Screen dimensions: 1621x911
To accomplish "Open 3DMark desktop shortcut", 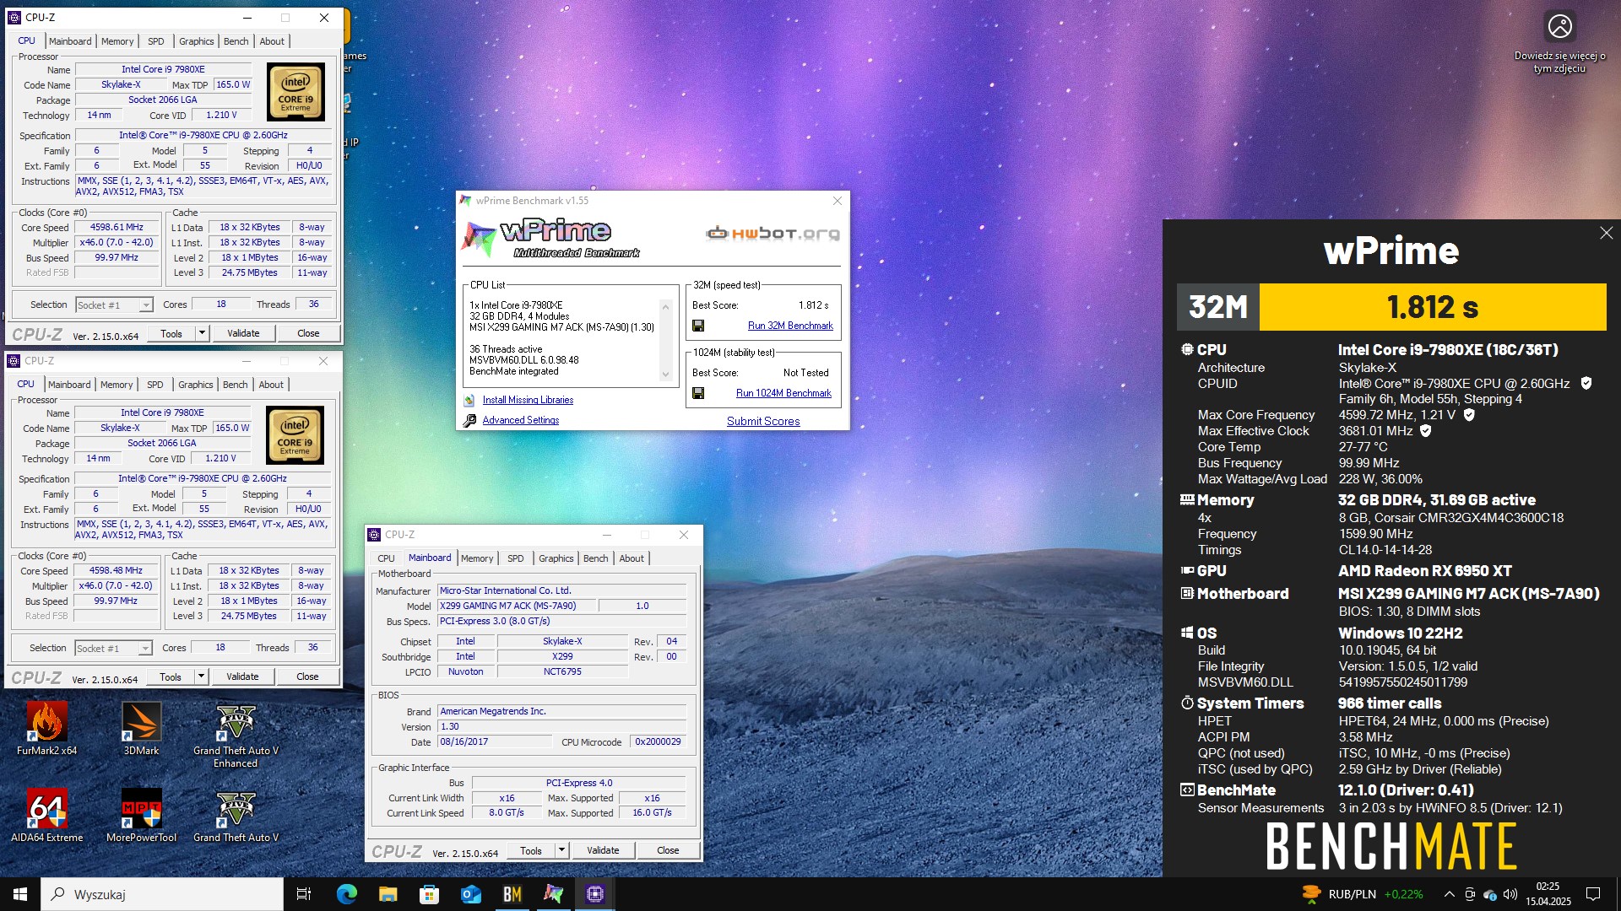I will [x=141, y=729].
